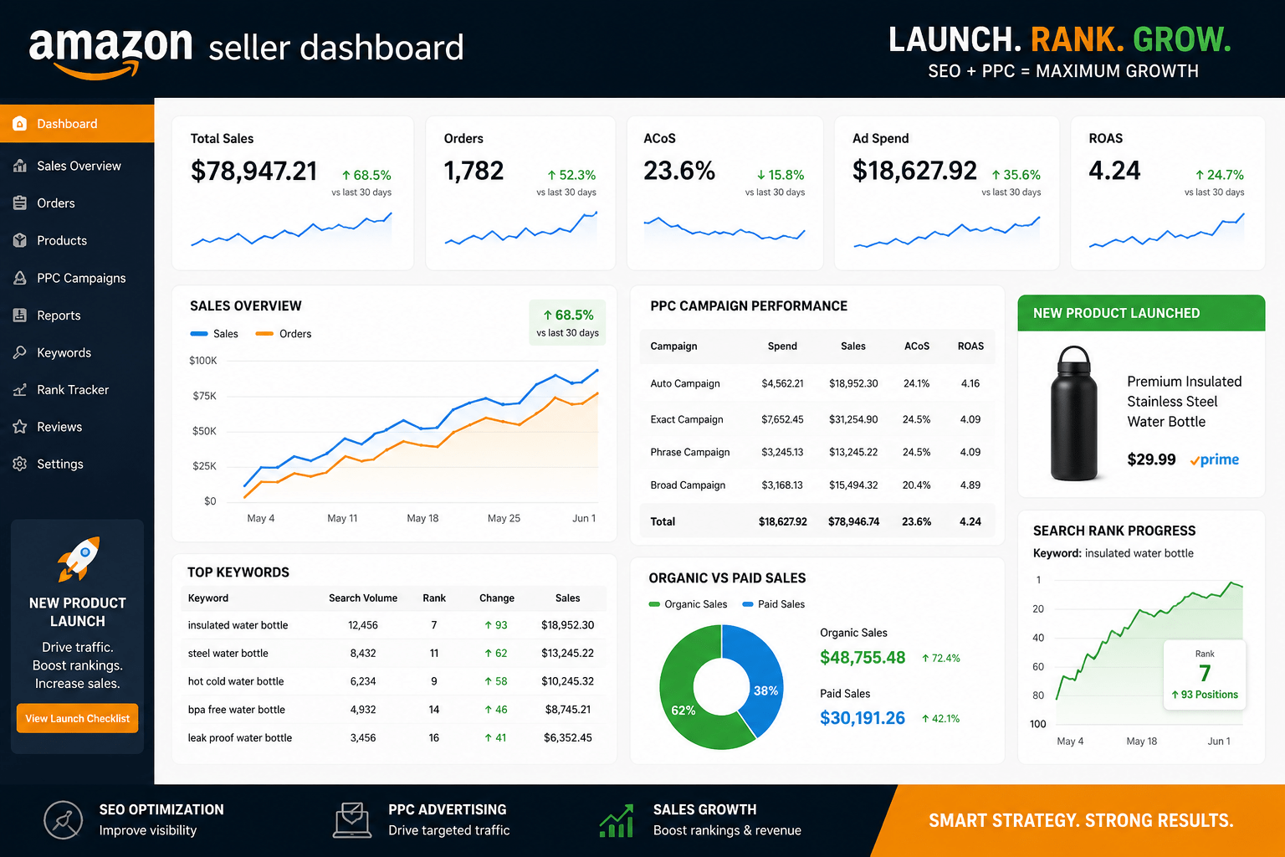Viewport: 1285px width, 857px height.
Task: Click the Sales Growth rising bars icon
Action: [617, 821]
